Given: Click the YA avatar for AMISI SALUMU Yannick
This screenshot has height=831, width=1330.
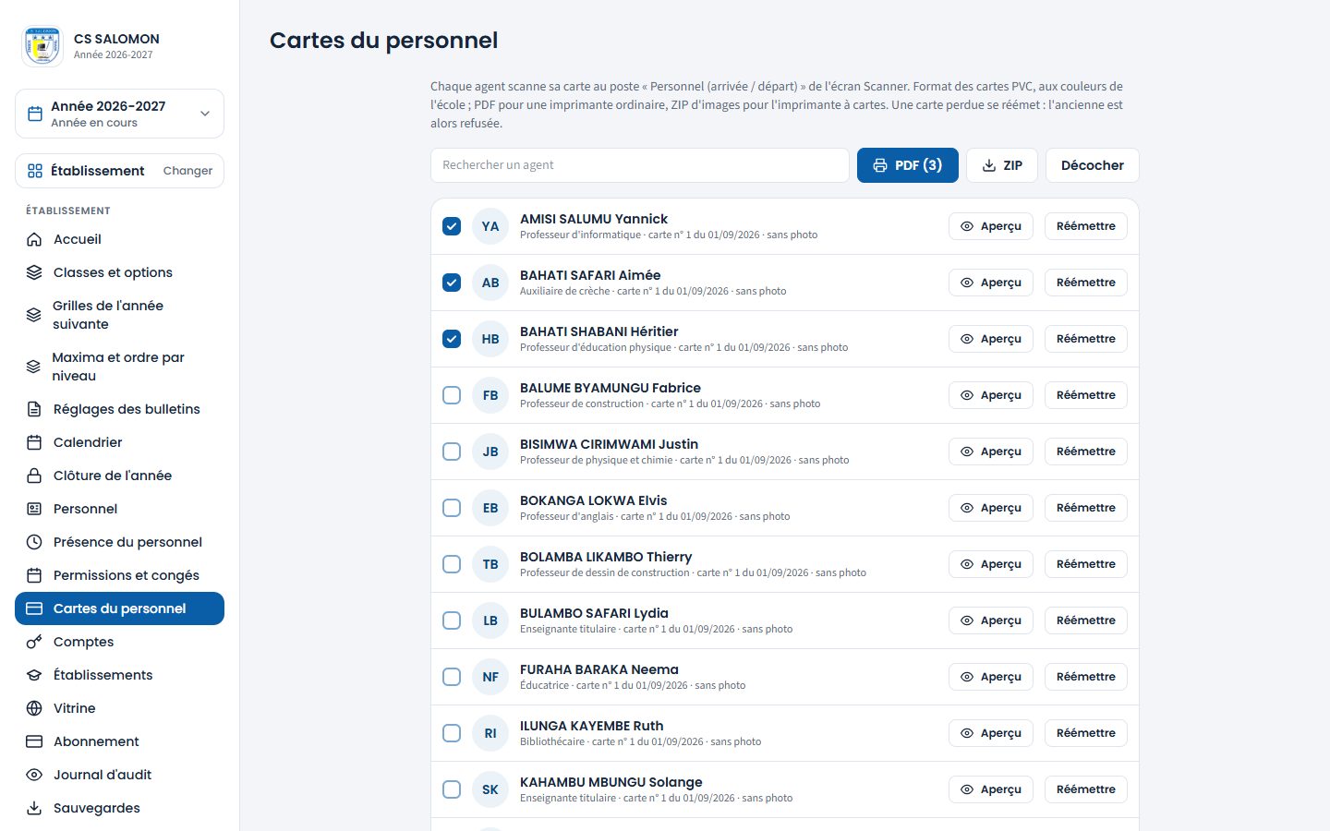Looking at the screenshot, I should coord(490,226).
